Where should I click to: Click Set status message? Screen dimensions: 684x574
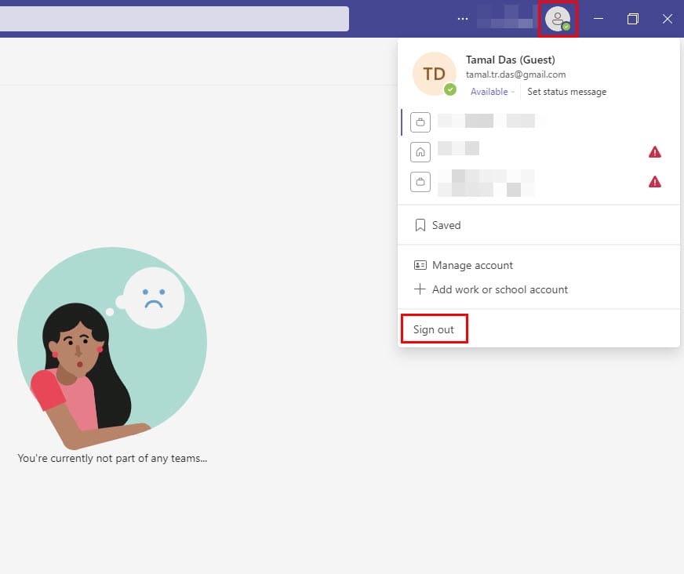566,92
